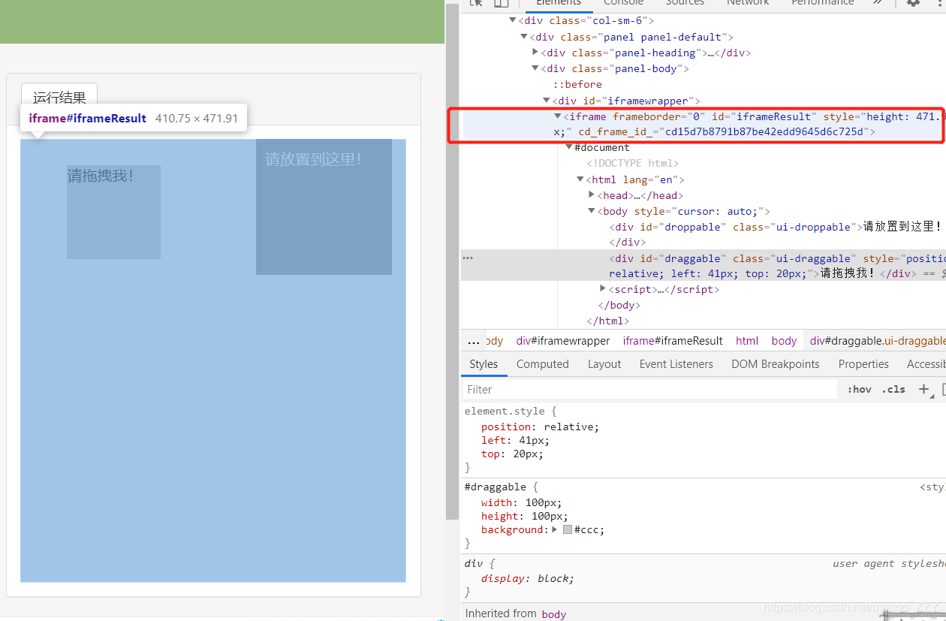Click the 请拖拽我! draggable box
Screen dimensions: 946x621
113,212
